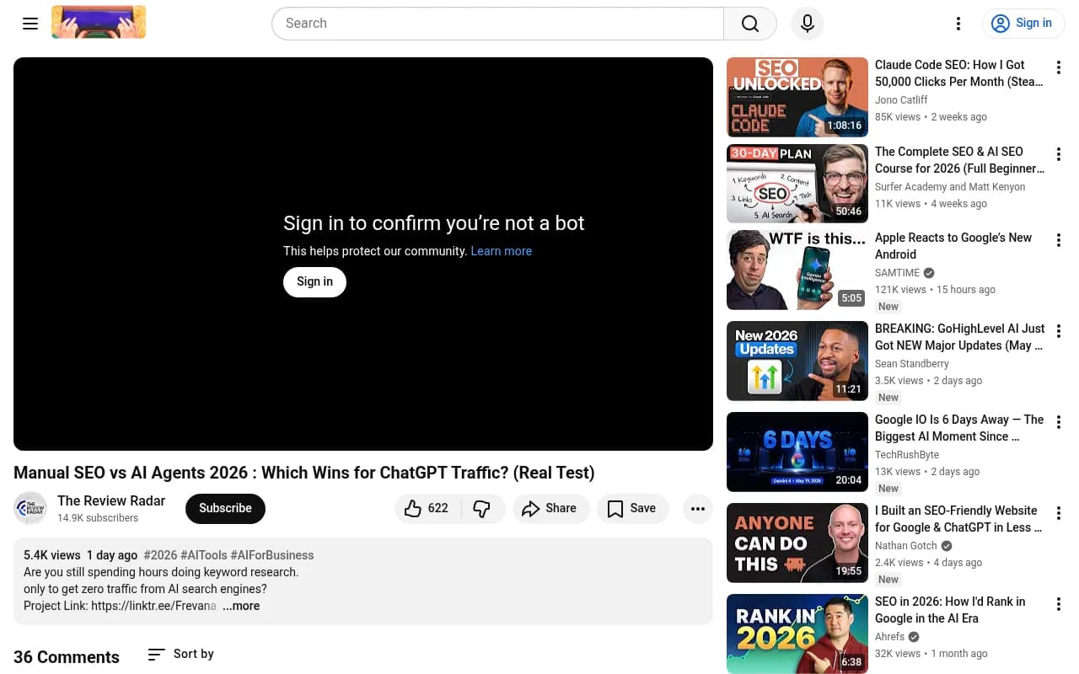Subscribe to The Review Radar
The height and width of the screenshot is (674, 1079).
coord(225,508)
